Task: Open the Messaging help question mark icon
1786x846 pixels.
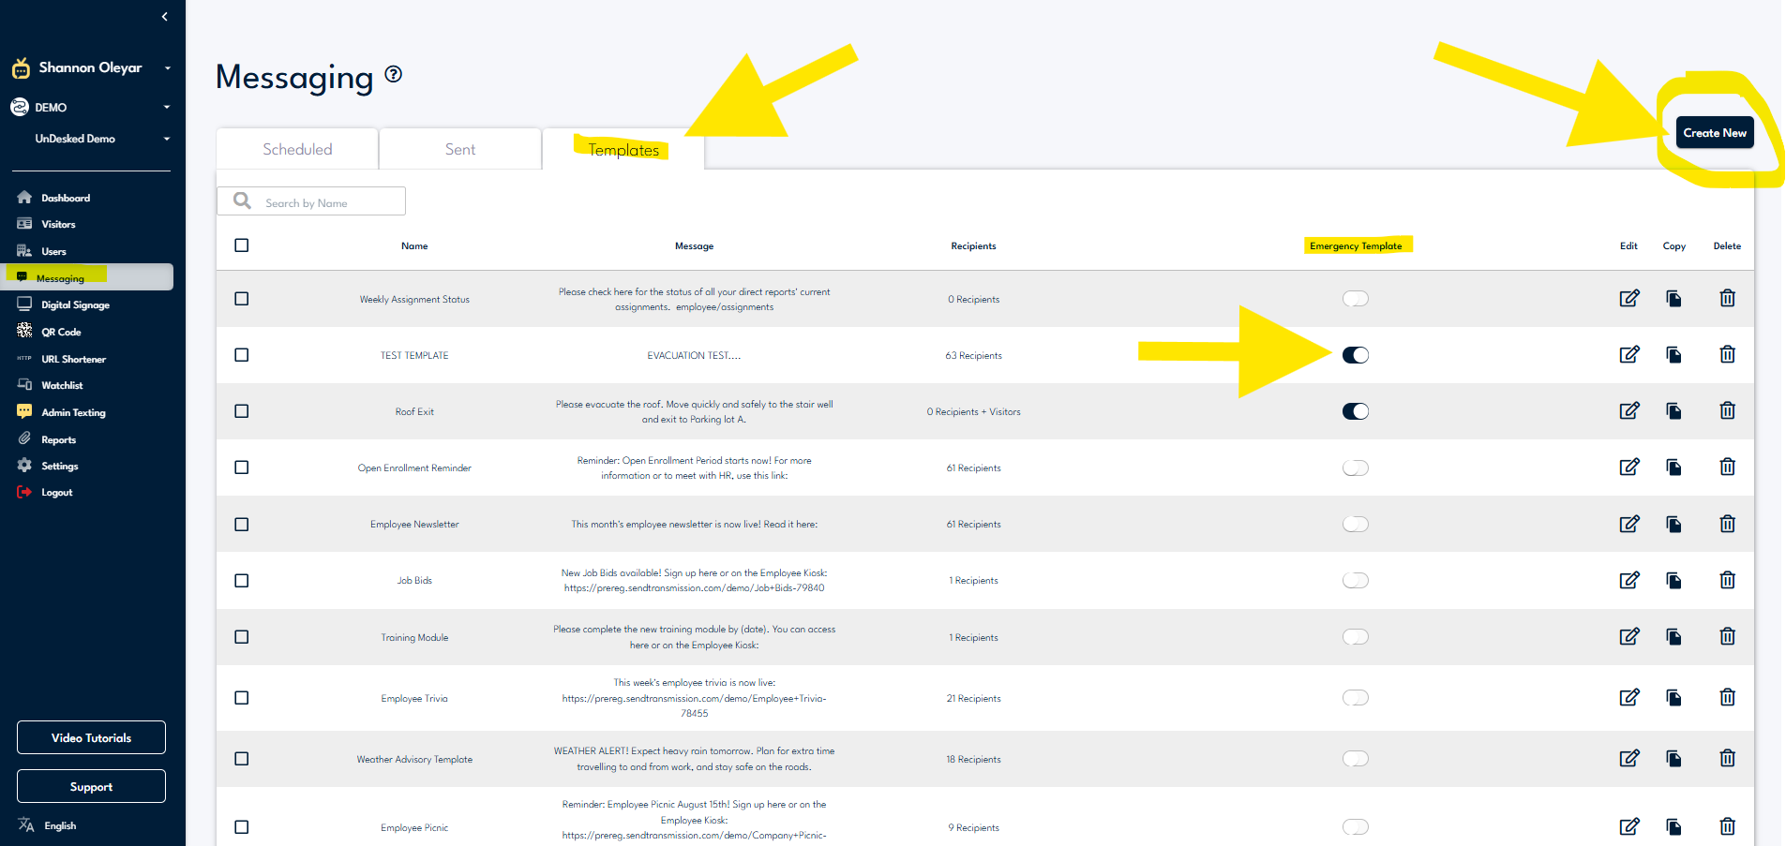Action: (394, 75)
